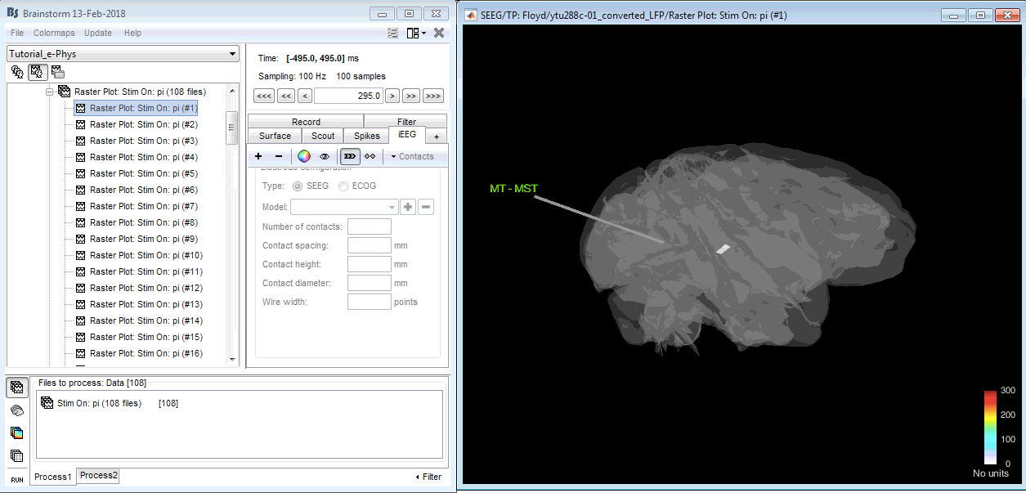This screenshot has width=1026, height=493.
Task: Toggle electrode visibility eye icon
Action: point(325,156)
